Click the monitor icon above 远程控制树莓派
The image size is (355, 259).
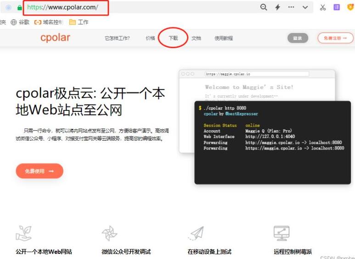pos(282,233)
